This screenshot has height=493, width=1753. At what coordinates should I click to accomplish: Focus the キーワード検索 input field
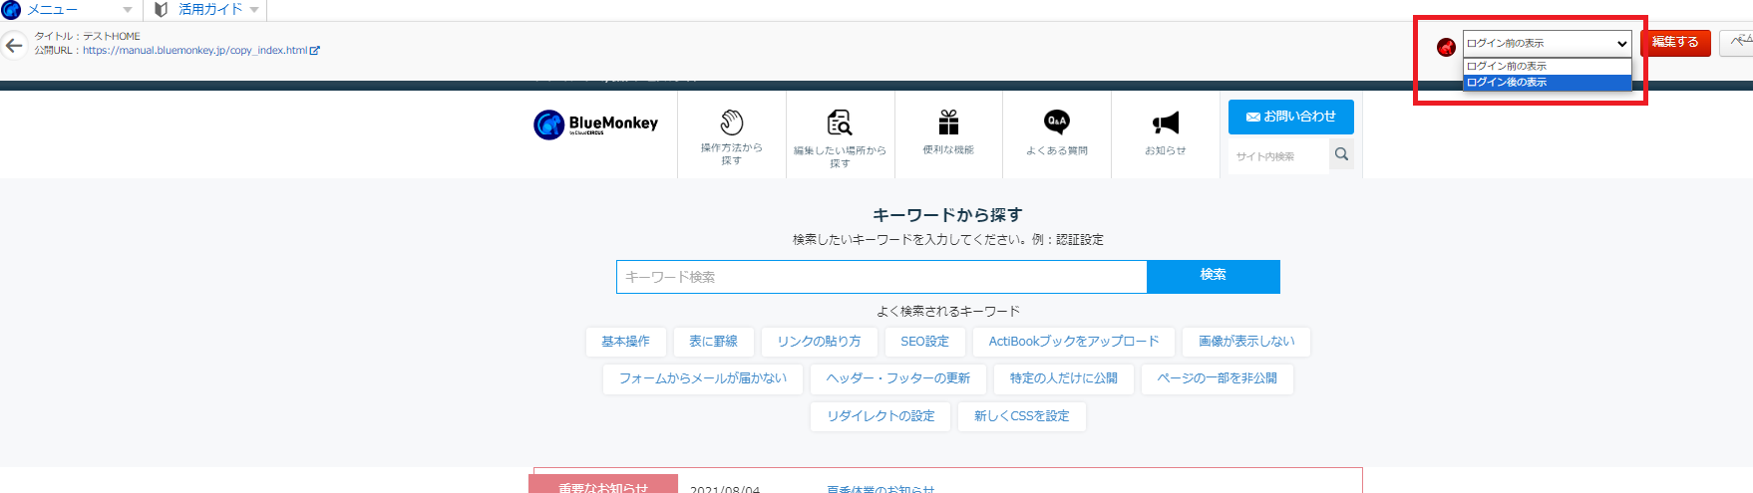click(881, 277)
